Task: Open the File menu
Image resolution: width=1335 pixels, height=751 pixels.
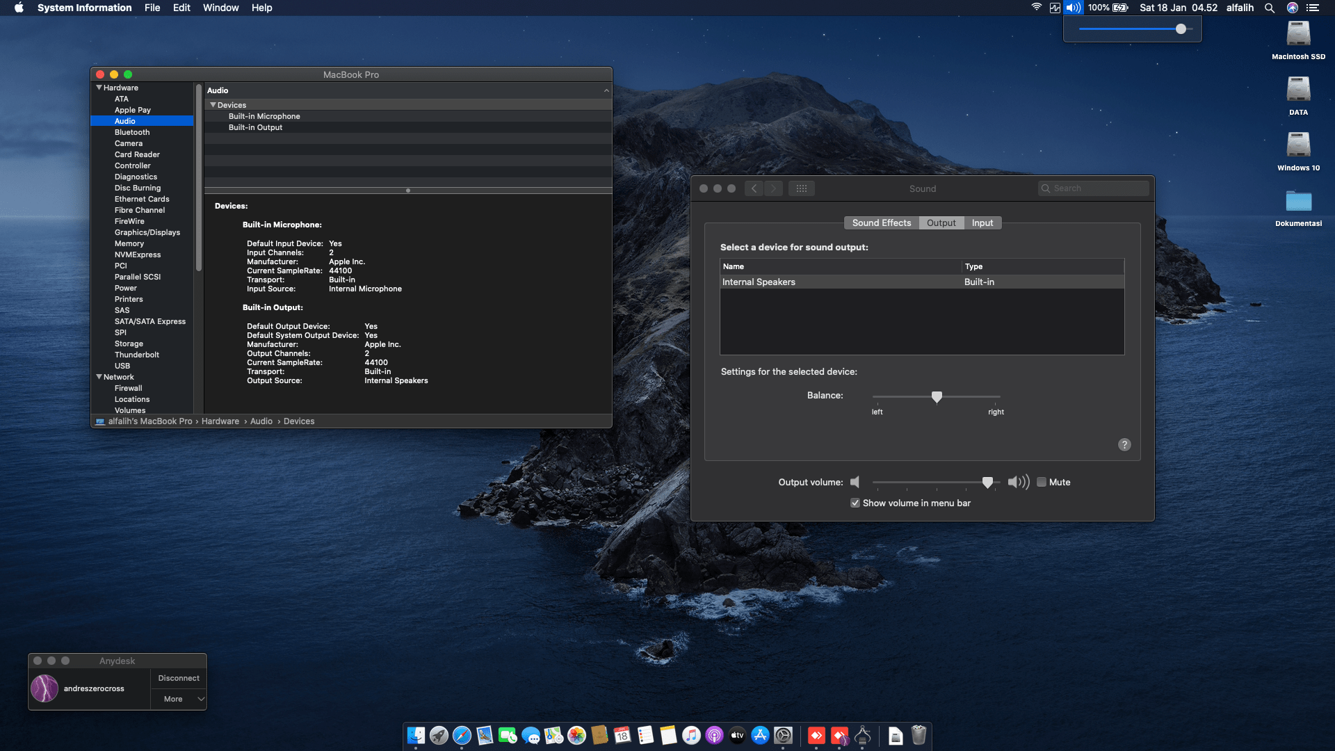Action: [152, 8]
